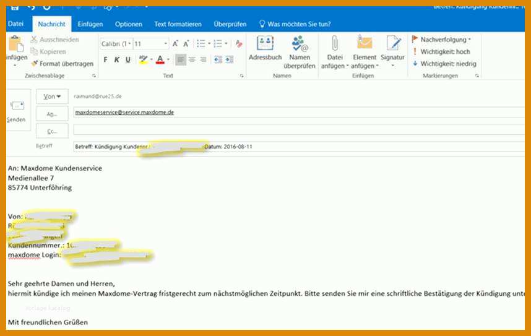Decrease paragraph indent
Viewport: 531px width, 336px height.
point(218,59)
